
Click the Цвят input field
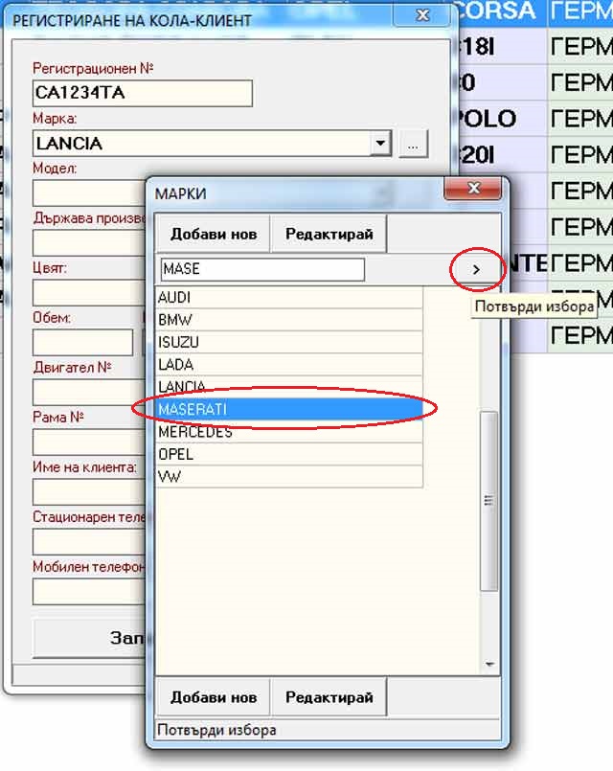click(89, 292)
